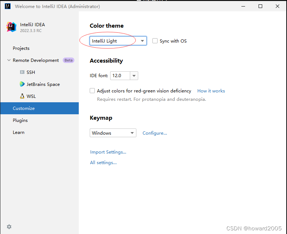
Task: Select WSL entry
Action: 31,96
